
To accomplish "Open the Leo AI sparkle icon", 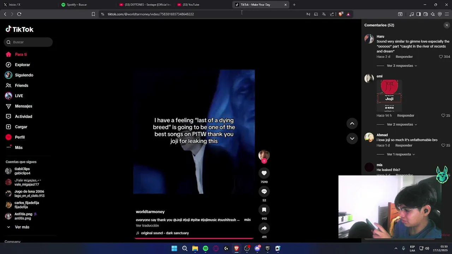I will (x=433, y=14).
